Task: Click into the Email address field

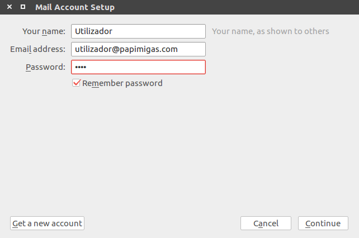Action: 138,49
